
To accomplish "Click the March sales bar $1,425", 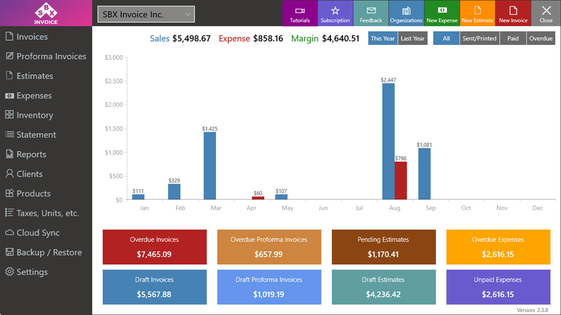I will coord(209,166).
